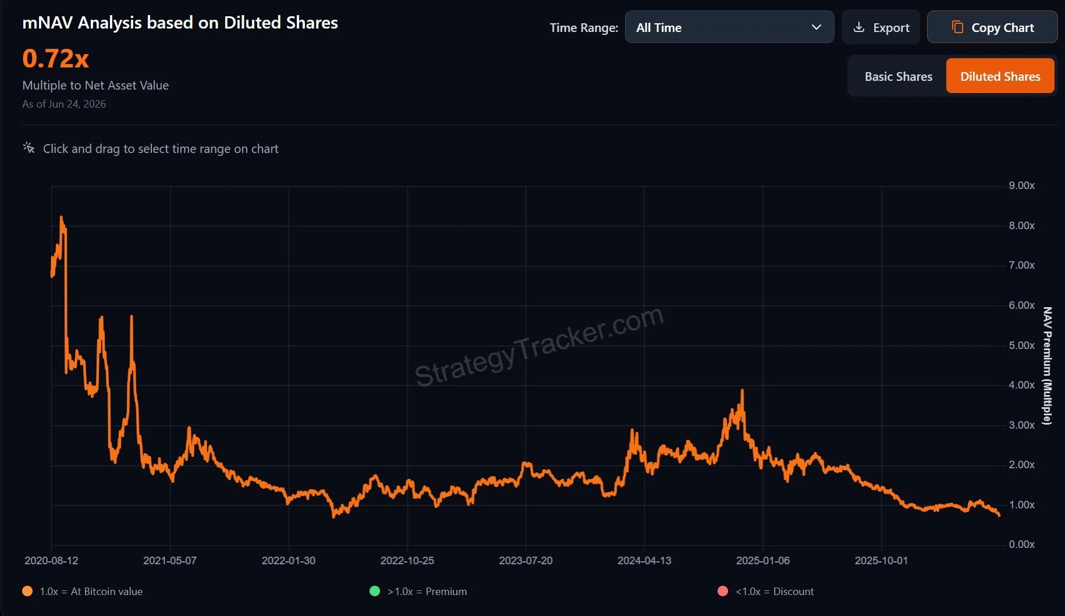Click the green Premium legend dot

coord(375,591)
